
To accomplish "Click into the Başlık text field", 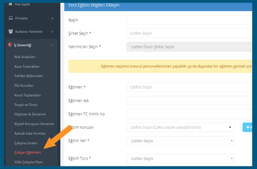I will pyautogui.click(x=189, y=20).
